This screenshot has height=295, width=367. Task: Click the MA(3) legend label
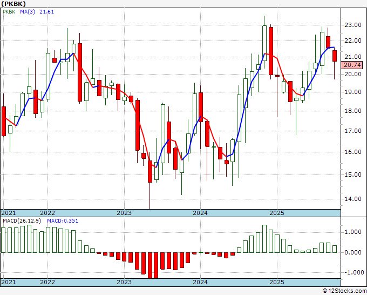(x=28, y=12)
